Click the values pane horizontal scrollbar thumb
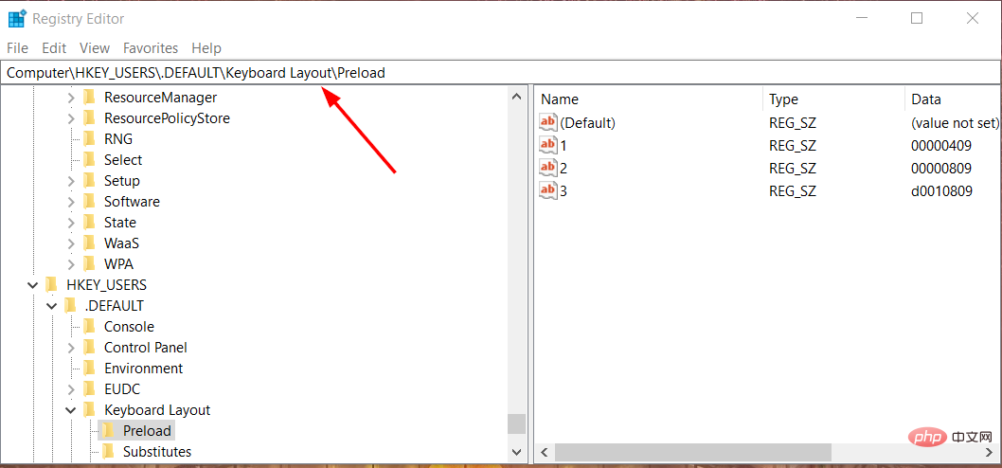 [x=692, y=453]
